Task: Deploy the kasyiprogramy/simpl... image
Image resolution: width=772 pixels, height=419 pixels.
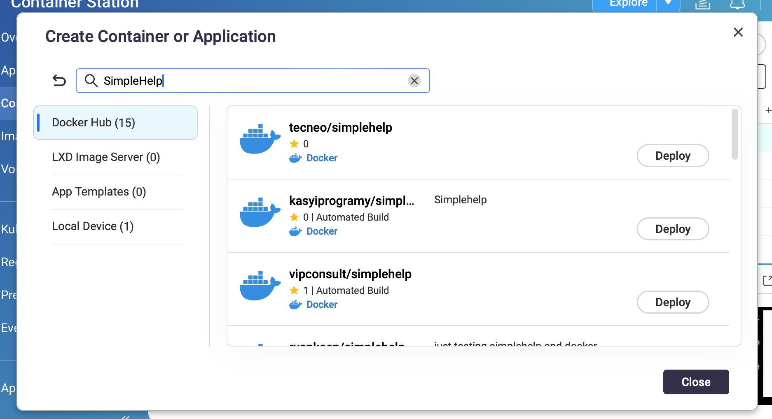Action: [673, 229]
